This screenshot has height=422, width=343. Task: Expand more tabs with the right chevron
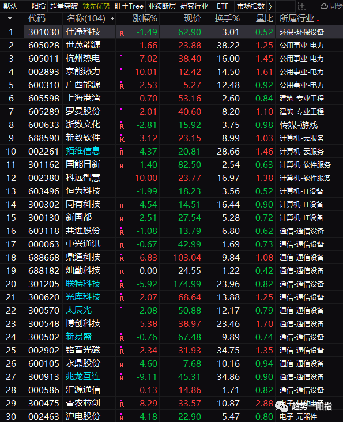click(x=270, y=6)
